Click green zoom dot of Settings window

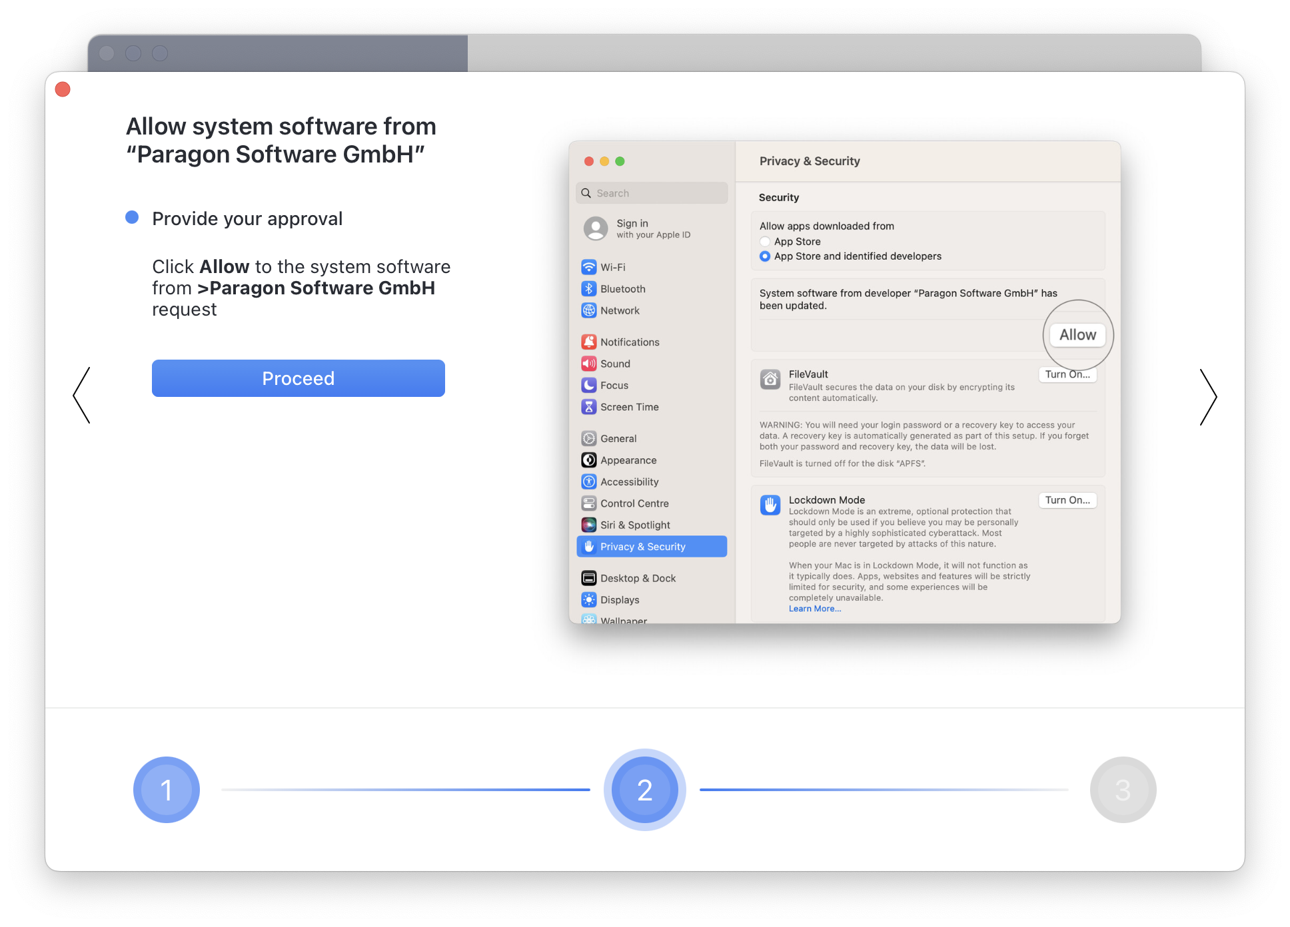[620, 161]
